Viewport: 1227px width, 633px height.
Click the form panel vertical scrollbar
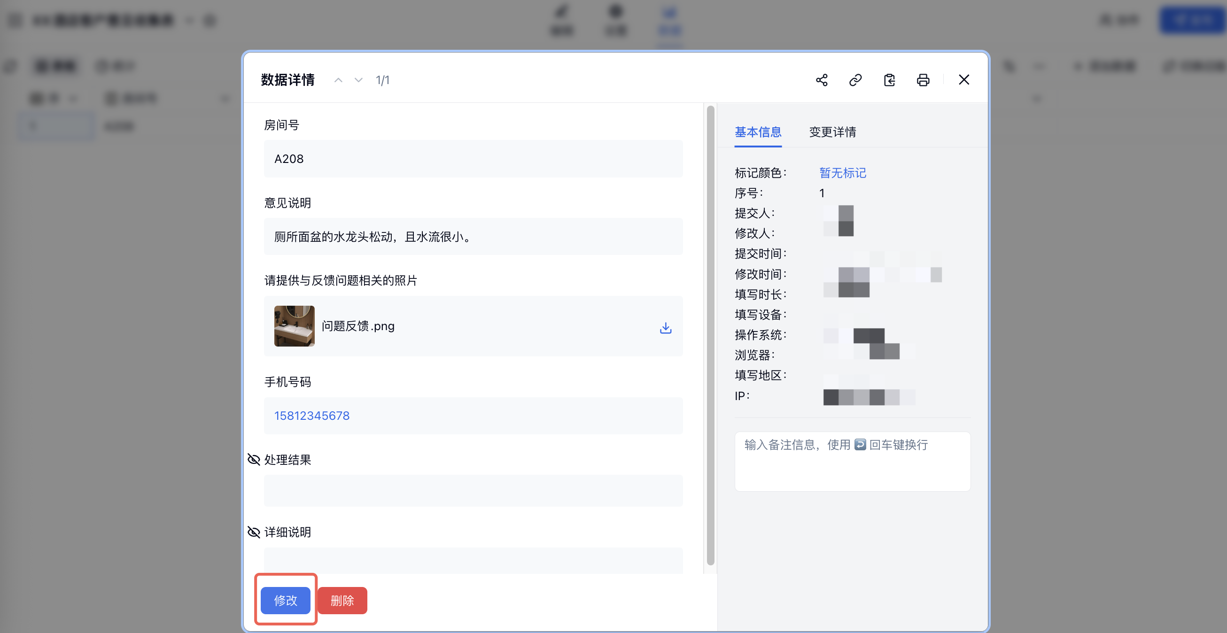tap(711, 335)
